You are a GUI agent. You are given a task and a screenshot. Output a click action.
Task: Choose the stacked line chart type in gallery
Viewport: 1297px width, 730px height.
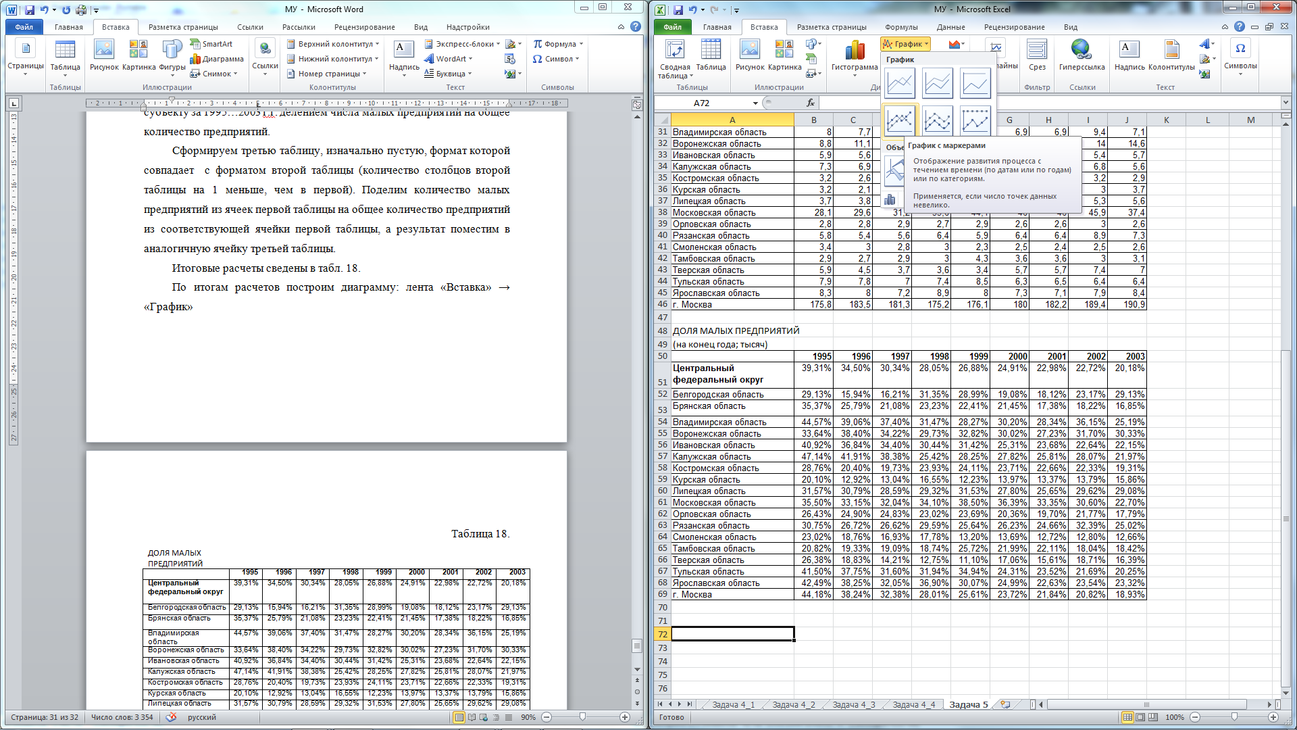[938, 84]
